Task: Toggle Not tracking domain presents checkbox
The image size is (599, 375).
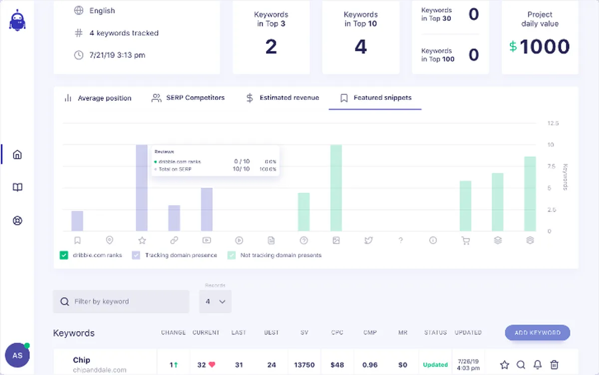Action: pyautogui.click(x=232, y=255)
